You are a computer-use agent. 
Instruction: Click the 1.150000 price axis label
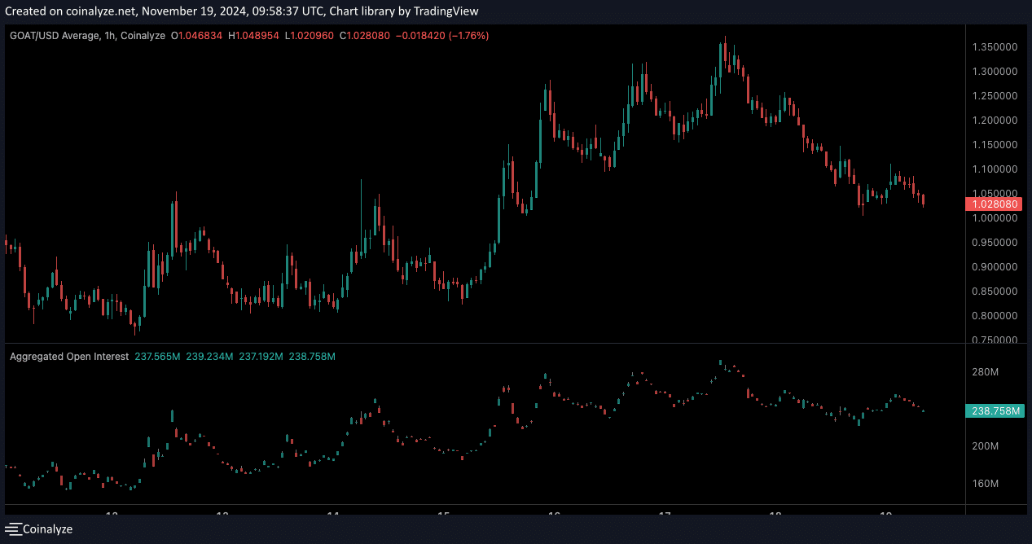pyautogui.click(x=995, y=145)
